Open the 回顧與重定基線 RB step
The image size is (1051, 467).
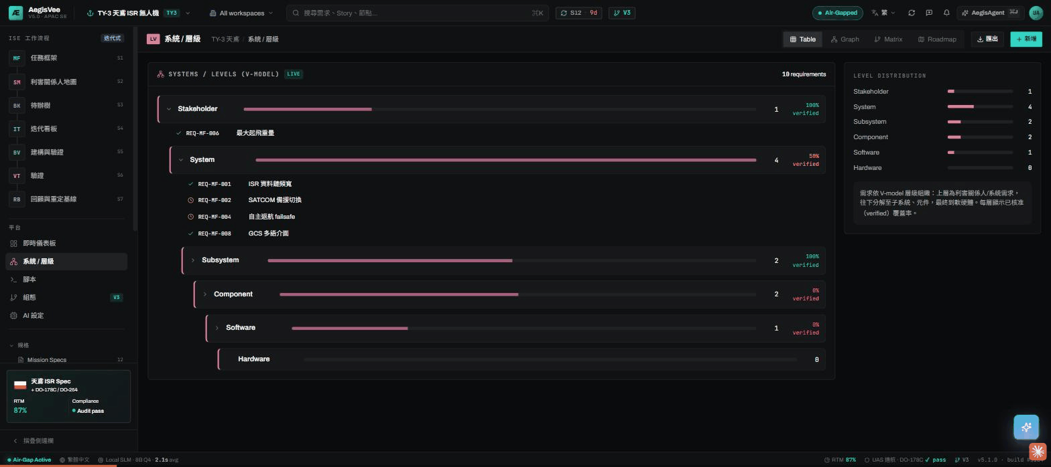coord(67,199)
